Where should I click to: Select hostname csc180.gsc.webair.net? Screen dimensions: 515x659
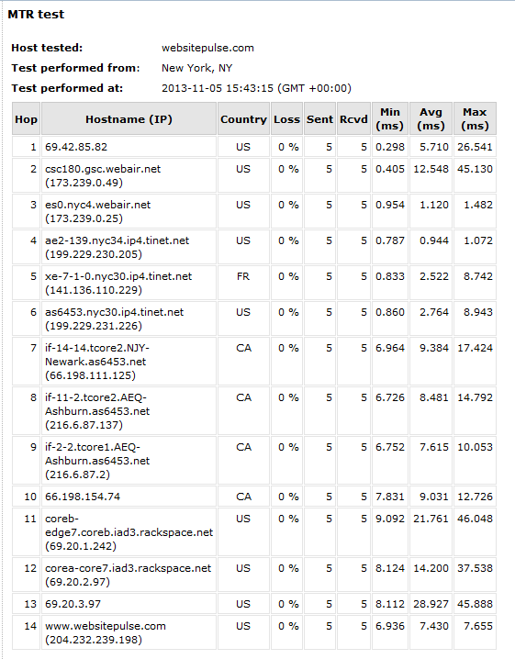pyautogui.click(x=103, y=169)
